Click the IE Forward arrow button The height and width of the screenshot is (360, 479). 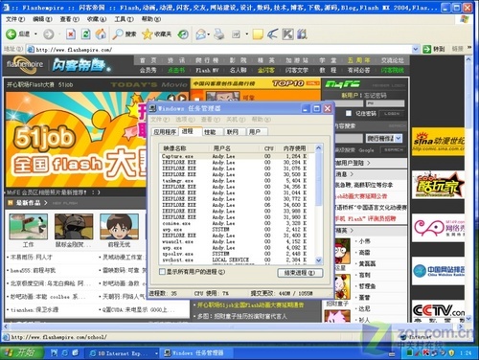(49, 34)
